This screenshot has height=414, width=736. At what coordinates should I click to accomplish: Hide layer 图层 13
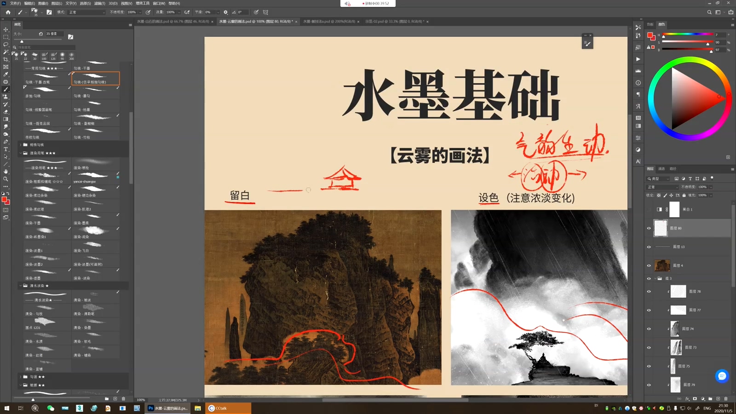pos(649,247)
